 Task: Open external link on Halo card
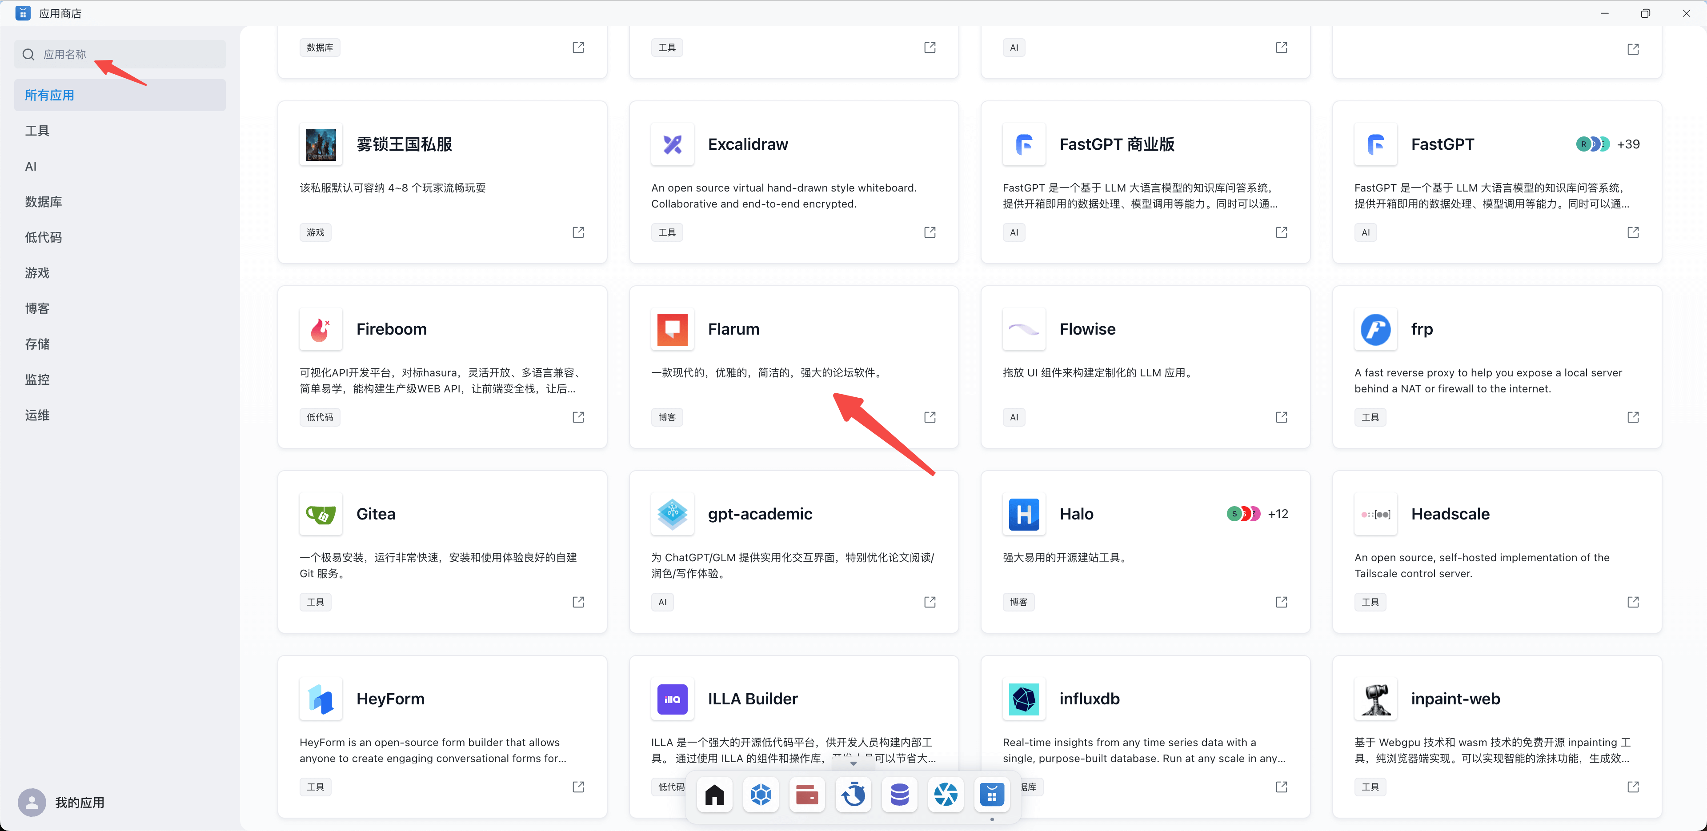[1282, 602]
